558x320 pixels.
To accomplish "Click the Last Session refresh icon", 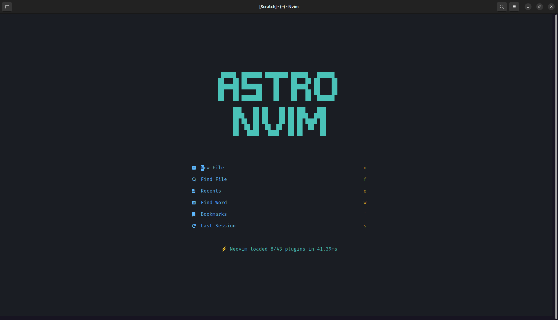I will click(x=194, y=226).
